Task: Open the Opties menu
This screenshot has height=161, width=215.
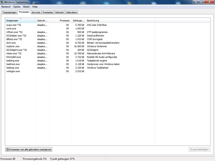Action: 17,7
